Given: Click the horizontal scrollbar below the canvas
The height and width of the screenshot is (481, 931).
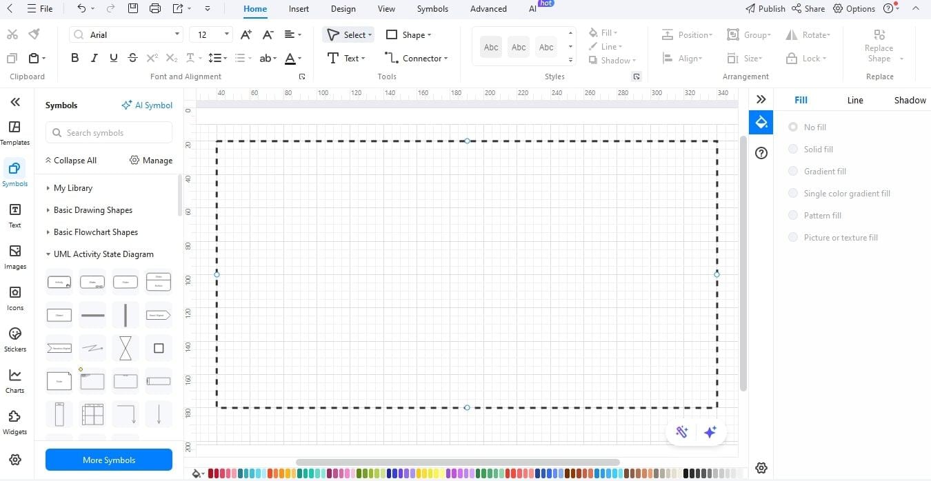Looking at the screenshot, I should [457, 462].
